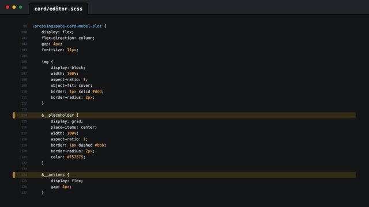Click the red close window button
The image size is (369, 207).
[7, 7]
